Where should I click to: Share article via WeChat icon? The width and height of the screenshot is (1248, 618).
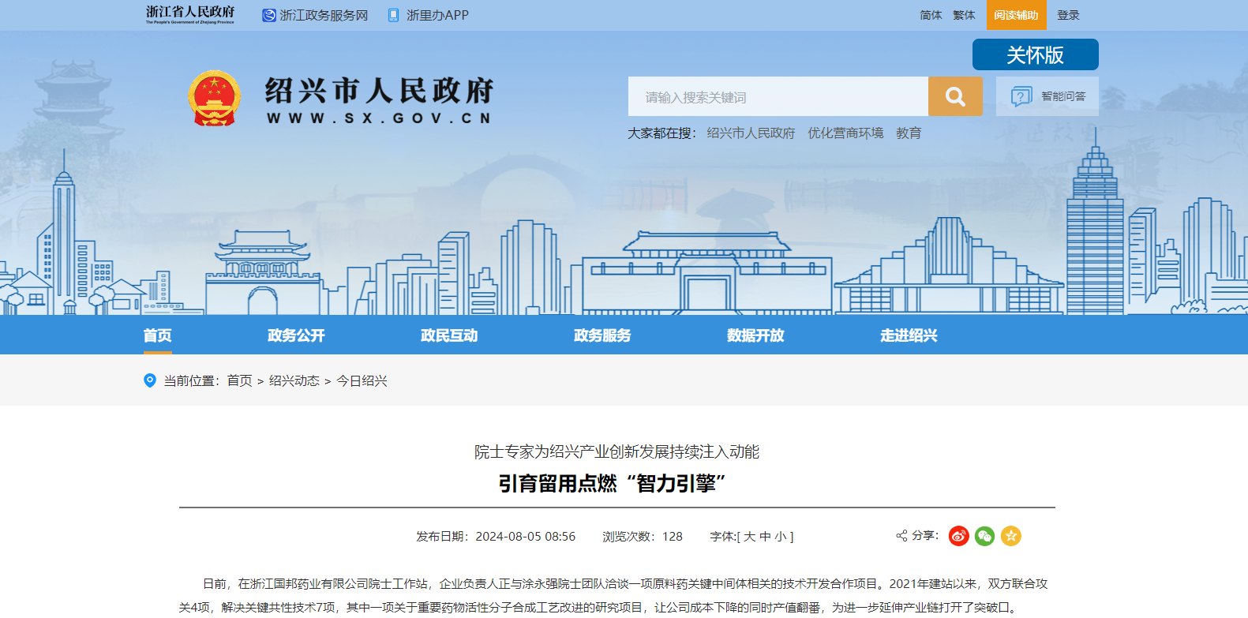click(984, 536)
